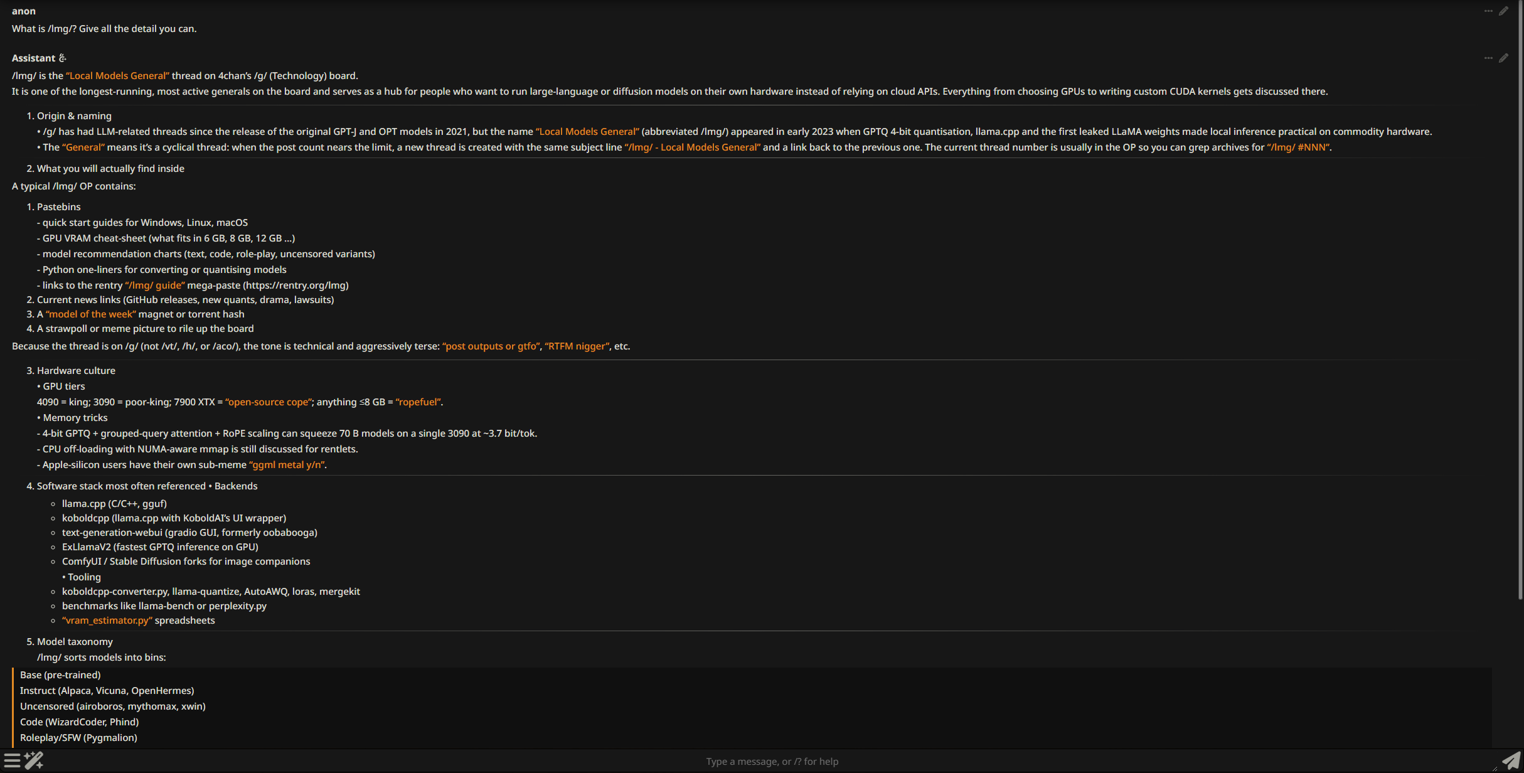Click the '• Memory tricks' bullet
Viewport: 1524px width, 773px height.
coord(72,418)
